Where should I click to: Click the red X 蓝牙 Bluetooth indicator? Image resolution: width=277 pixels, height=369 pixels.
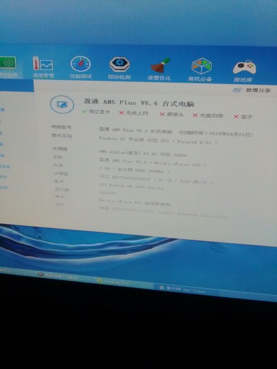[243, 117]
